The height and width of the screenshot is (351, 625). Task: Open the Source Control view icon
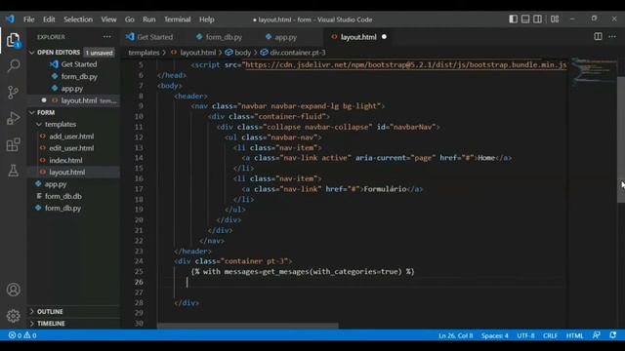[13, 92]
